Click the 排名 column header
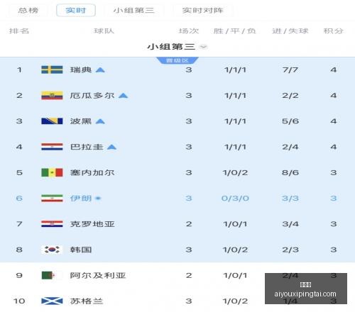Screen dimensions: 355x312 tap(19, 31)
